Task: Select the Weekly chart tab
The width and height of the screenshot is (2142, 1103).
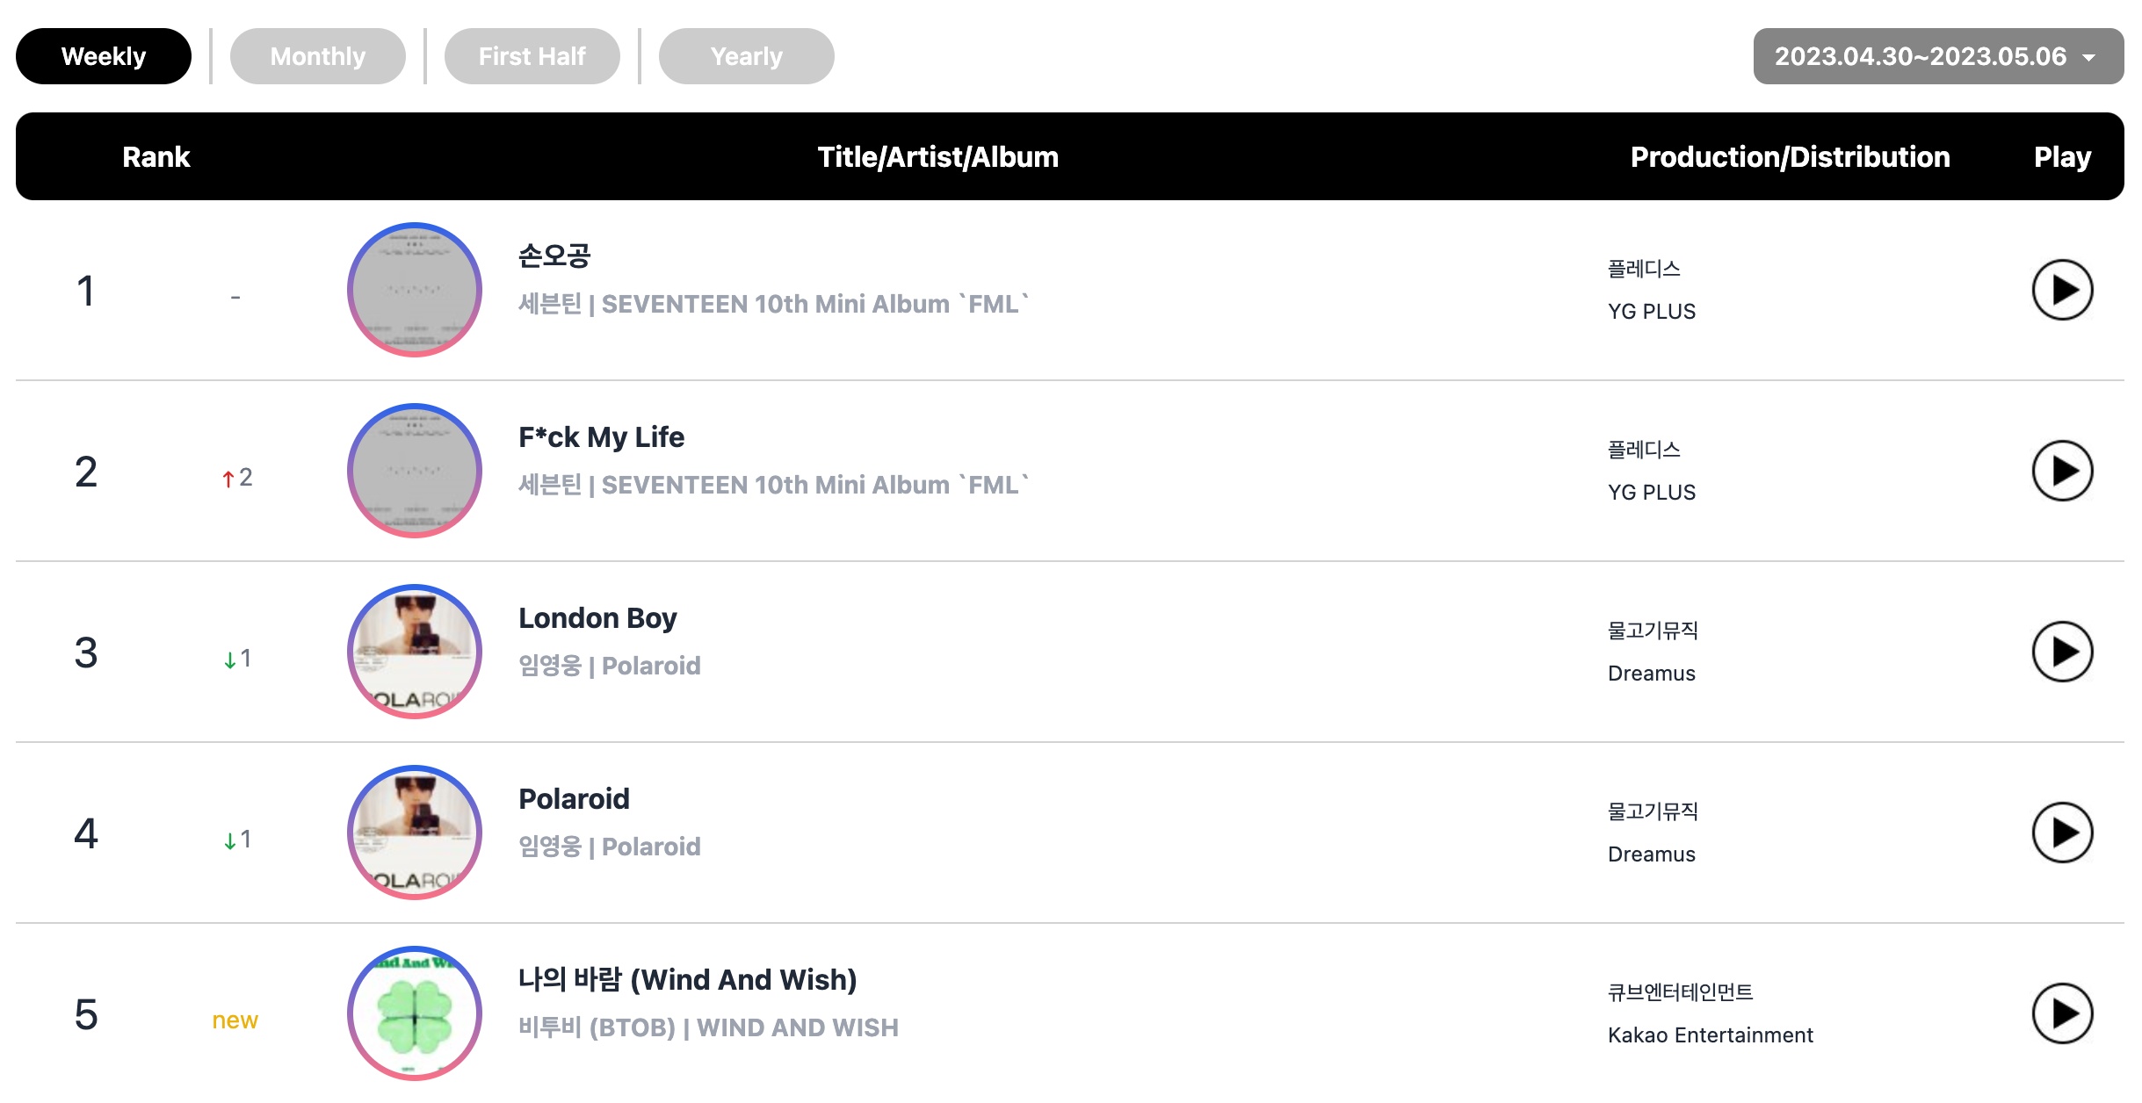Action: click(x=104, y=56)
